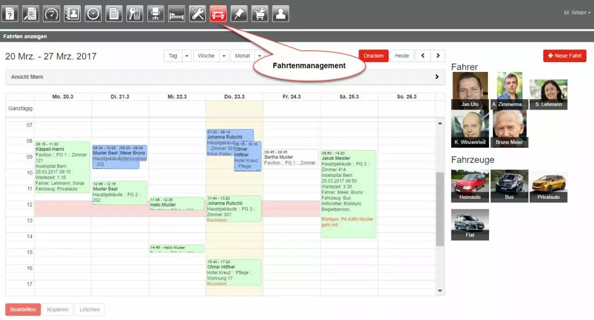Switch to the Woche view
The width and height of the screenshot is (594, 320).
coord(206,56)
